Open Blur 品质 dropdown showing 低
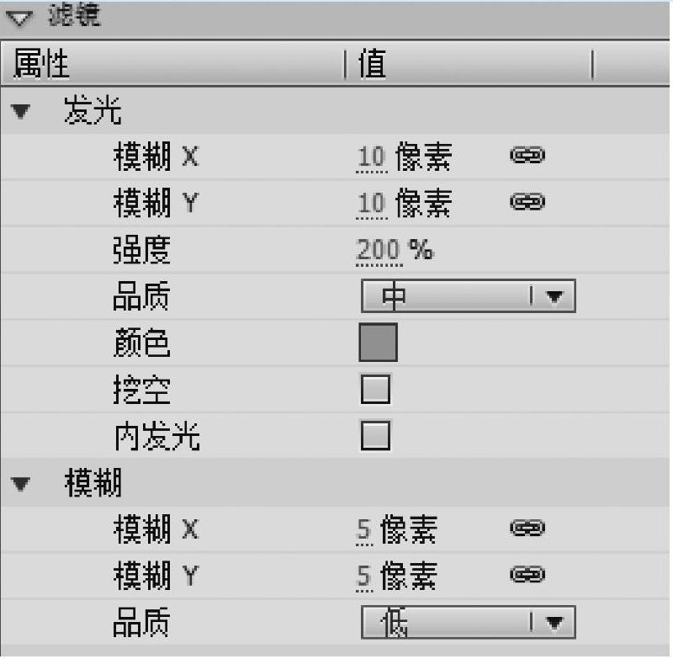Image resolution: width=673 pixels, height=659 pixels. click(x=468, y=623)
